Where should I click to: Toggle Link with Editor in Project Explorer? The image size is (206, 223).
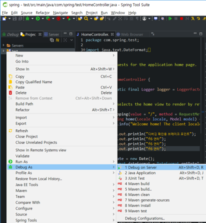[58, 40]
